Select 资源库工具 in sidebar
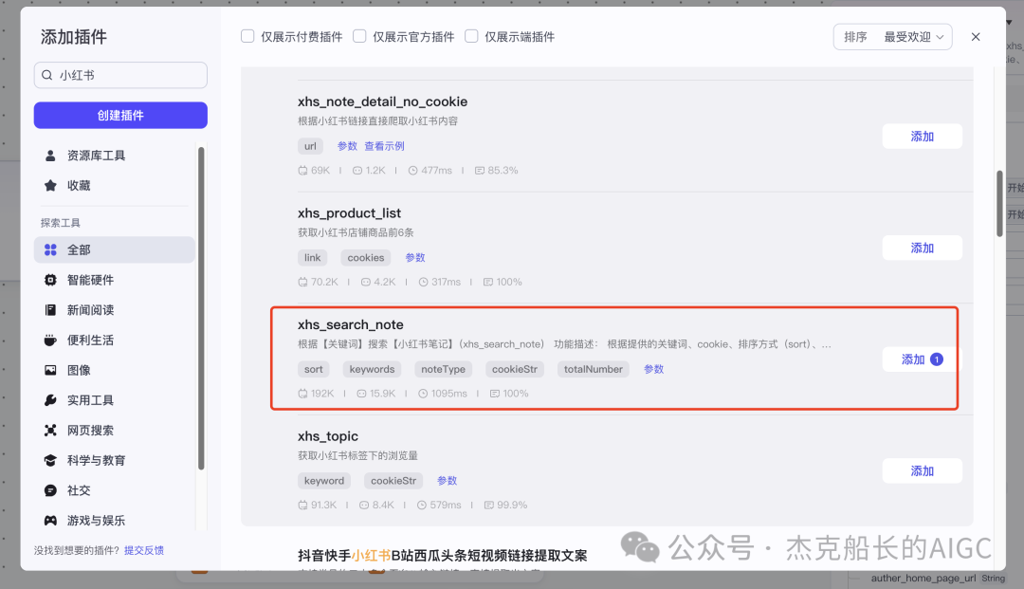Image resolution: width=1024 pixels, height=589 pixels. [x=115, y=156]
